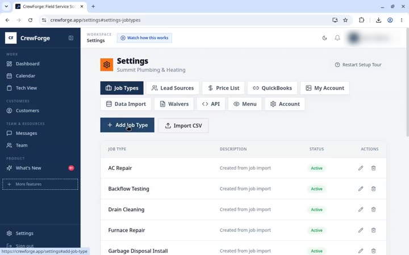Click Add Job Type button

(x=127, y=125)
